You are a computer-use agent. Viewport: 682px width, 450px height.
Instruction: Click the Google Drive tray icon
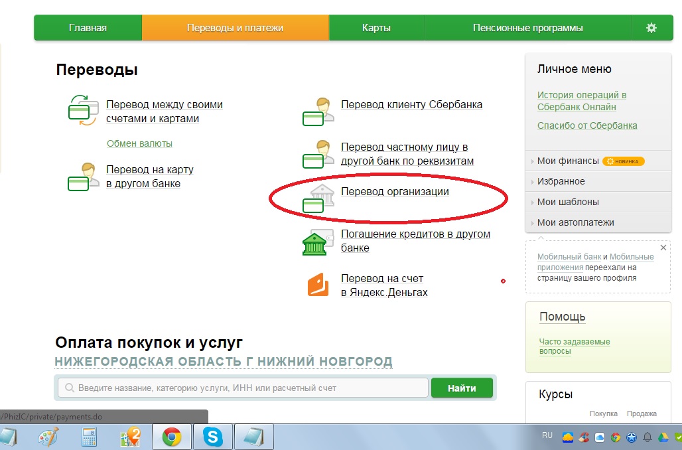663,437
